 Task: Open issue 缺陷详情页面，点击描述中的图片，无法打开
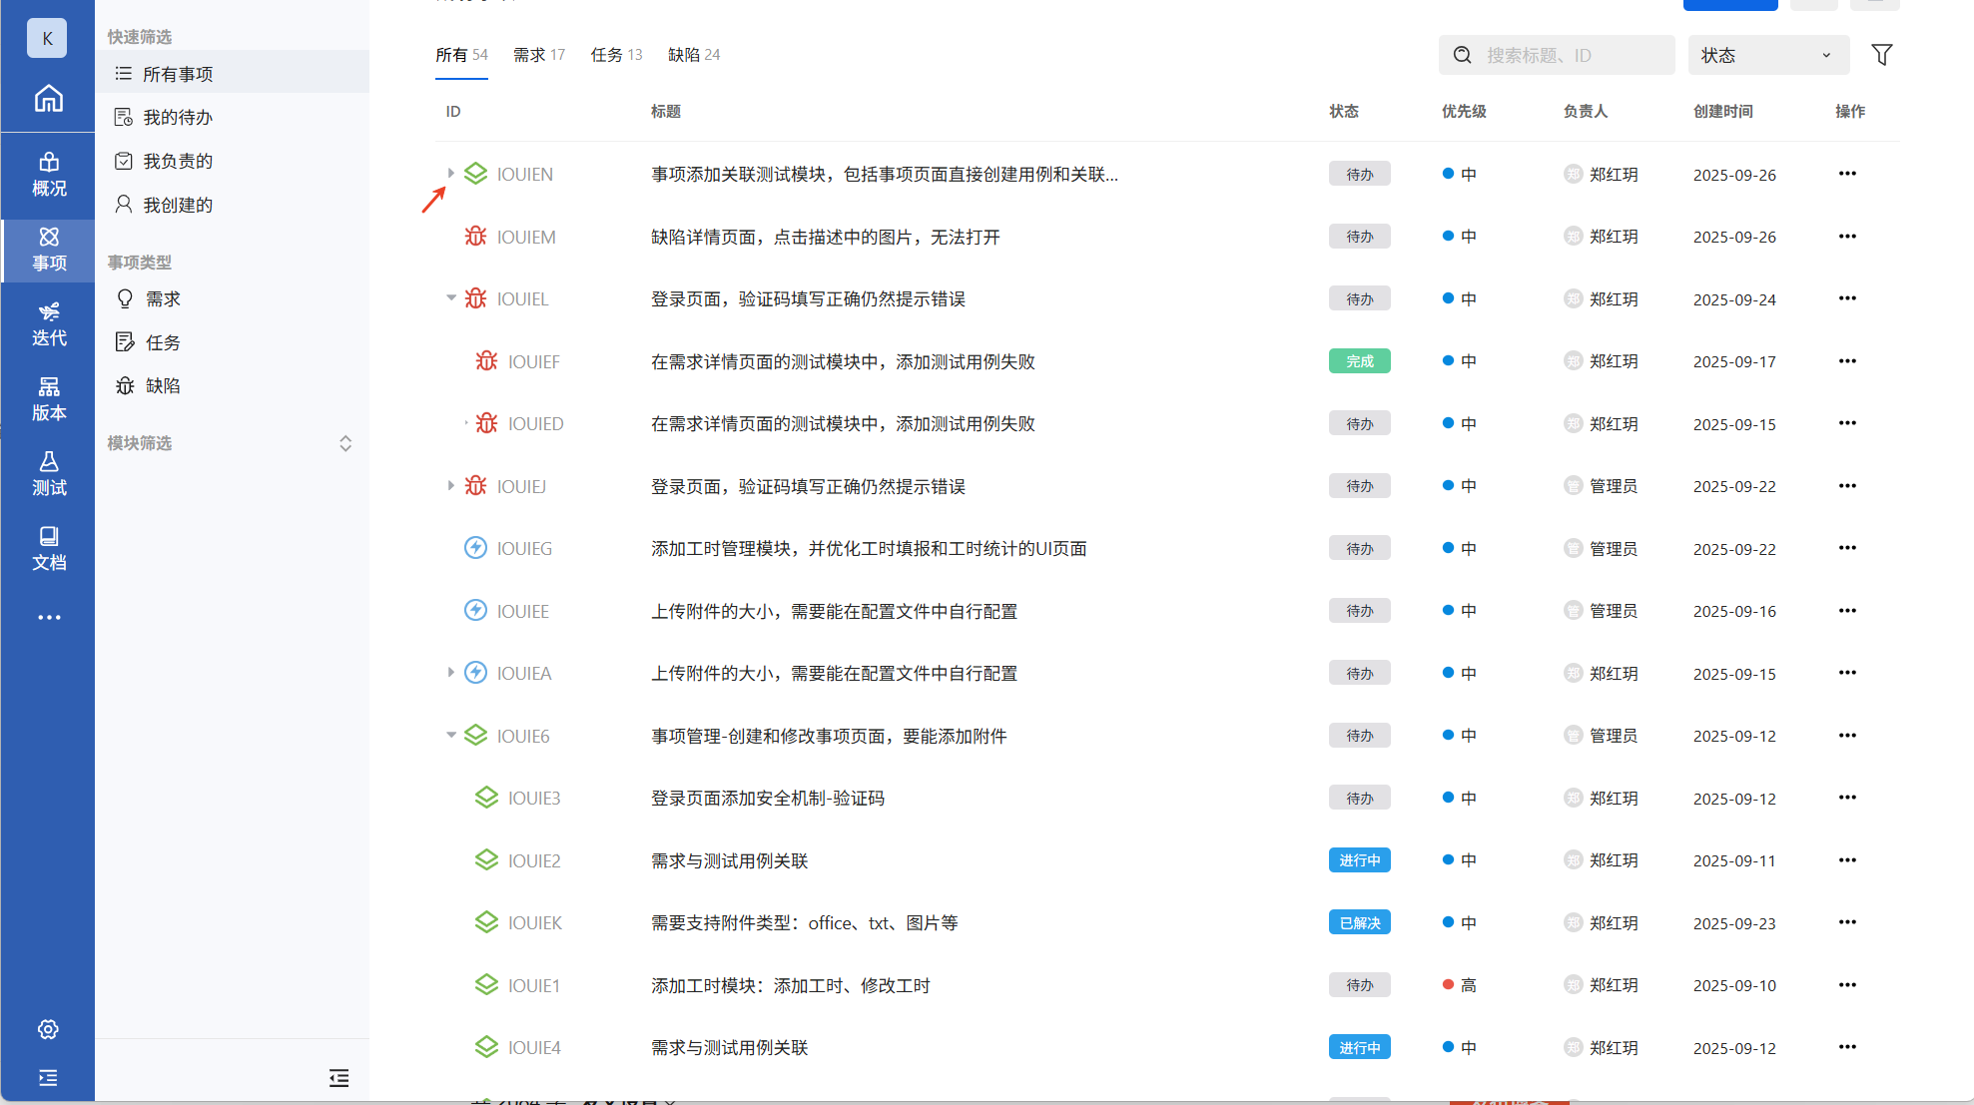click(x=825, y=237)
